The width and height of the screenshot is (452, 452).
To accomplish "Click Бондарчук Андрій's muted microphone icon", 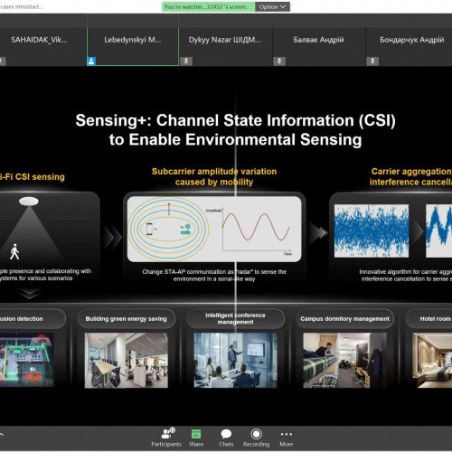I will 372,61.
